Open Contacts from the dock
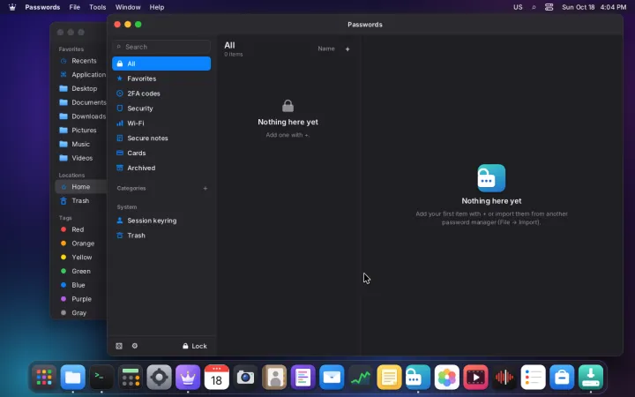635x397 pixels. pyautogui.click(x=274, y=378)
